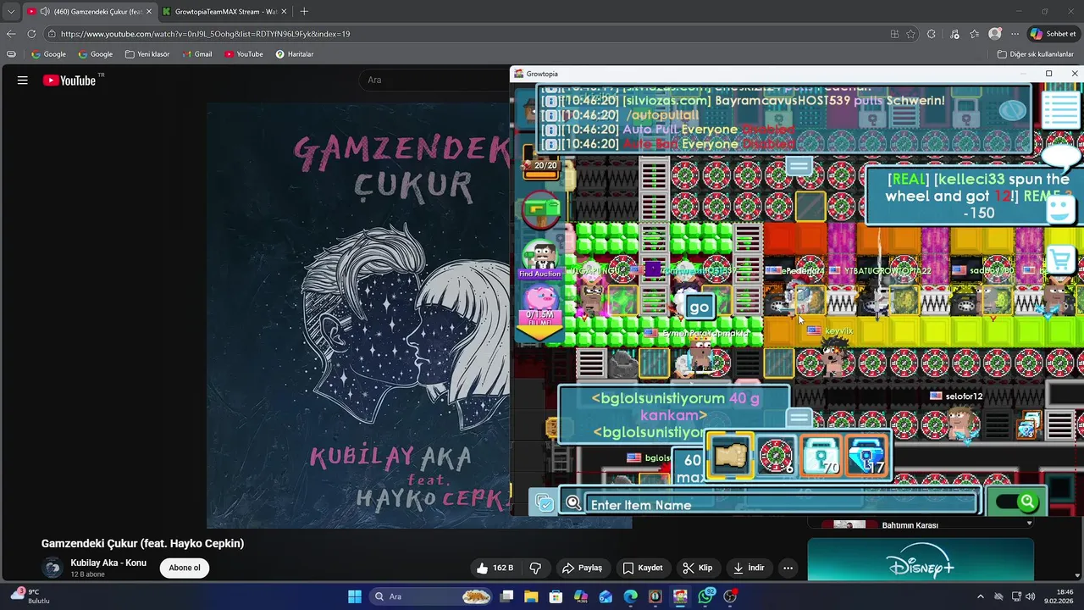
Task: Open the Edge extensions puzzle icon
Action: (x=932, y=34)
